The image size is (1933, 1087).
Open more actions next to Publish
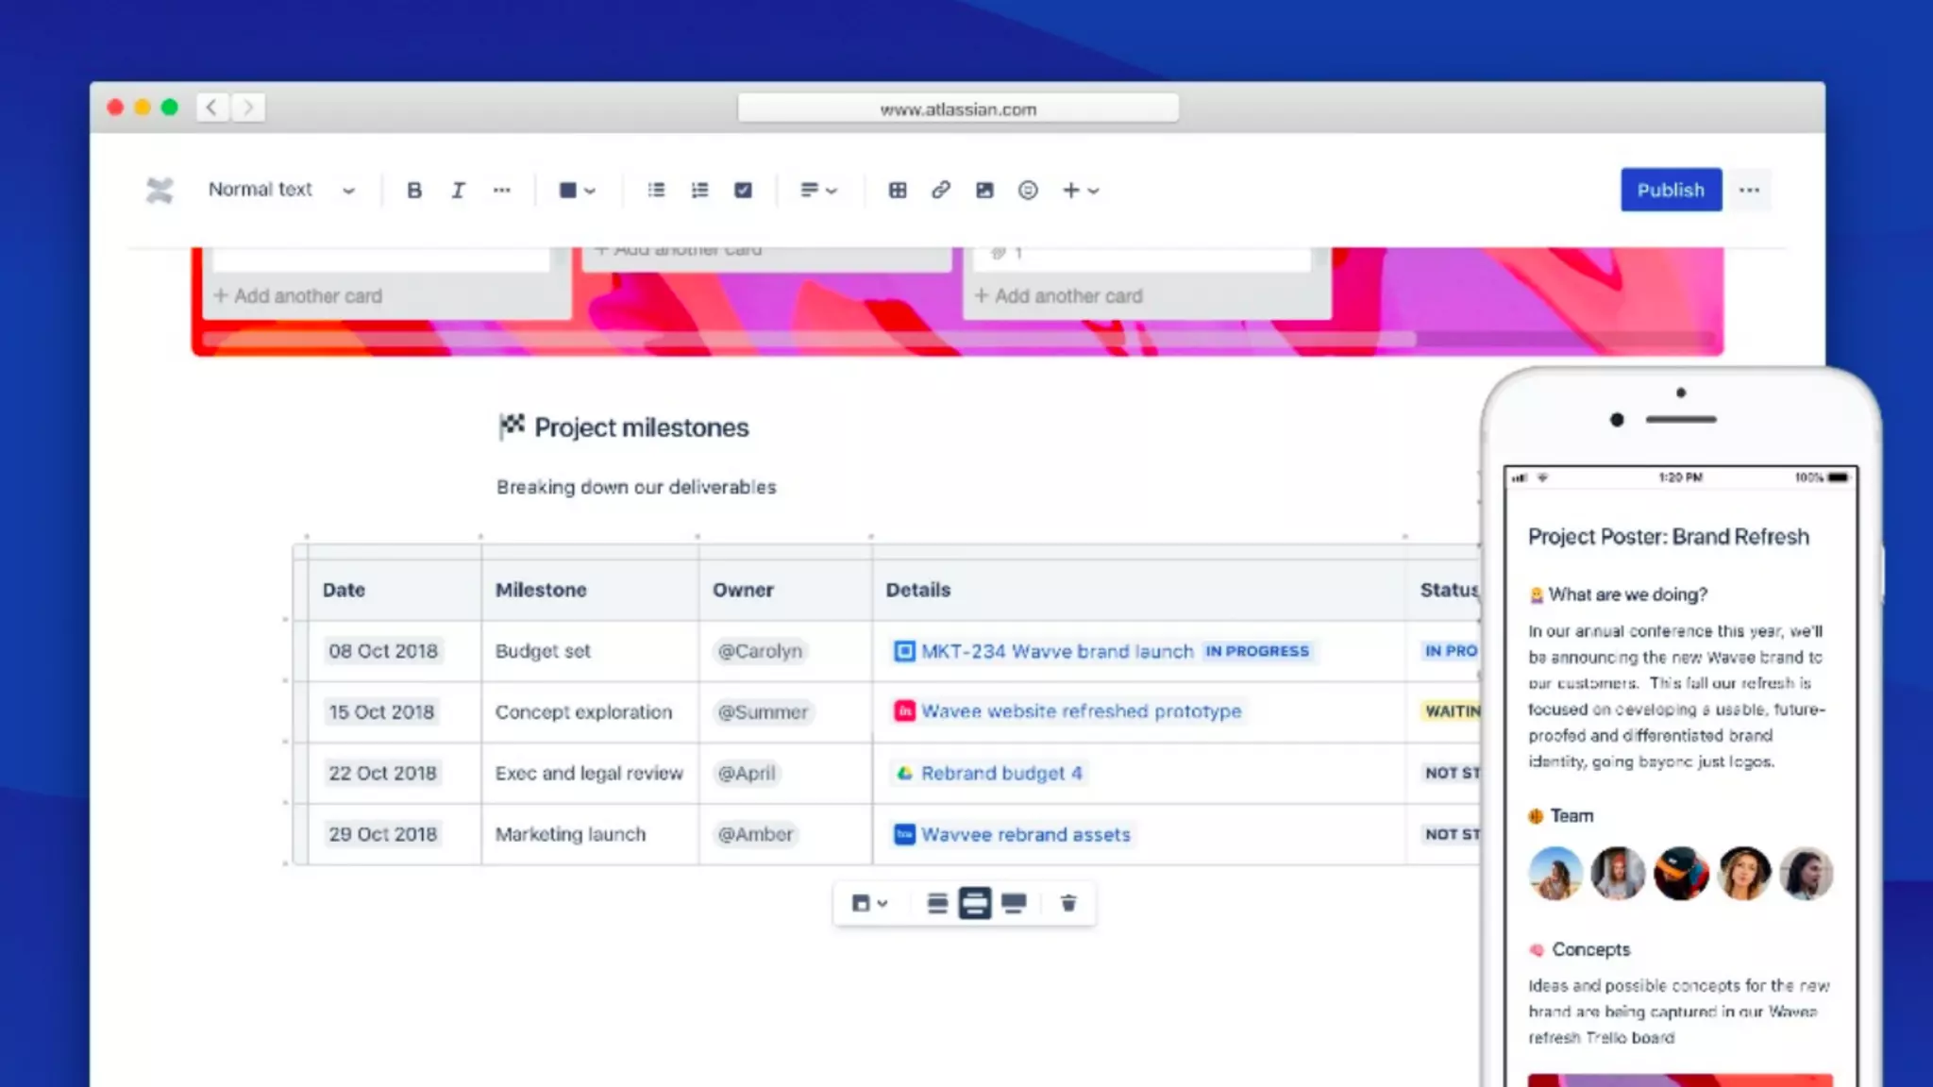(1749, 190)
